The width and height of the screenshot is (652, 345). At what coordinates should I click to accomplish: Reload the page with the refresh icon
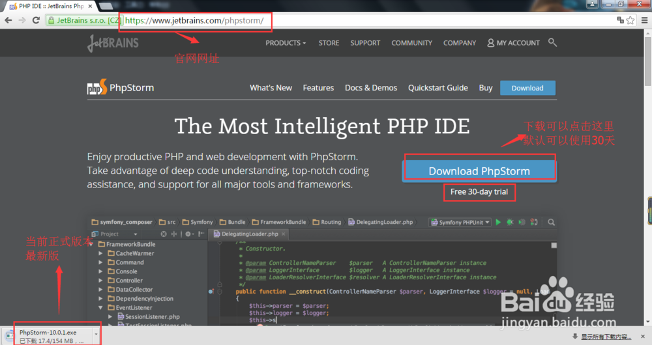tap(36, 20)
